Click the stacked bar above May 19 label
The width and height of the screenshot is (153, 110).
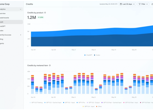[135, 84]
